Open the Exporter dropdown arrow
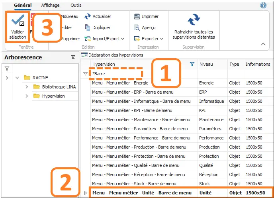 (x=162, y=39)
